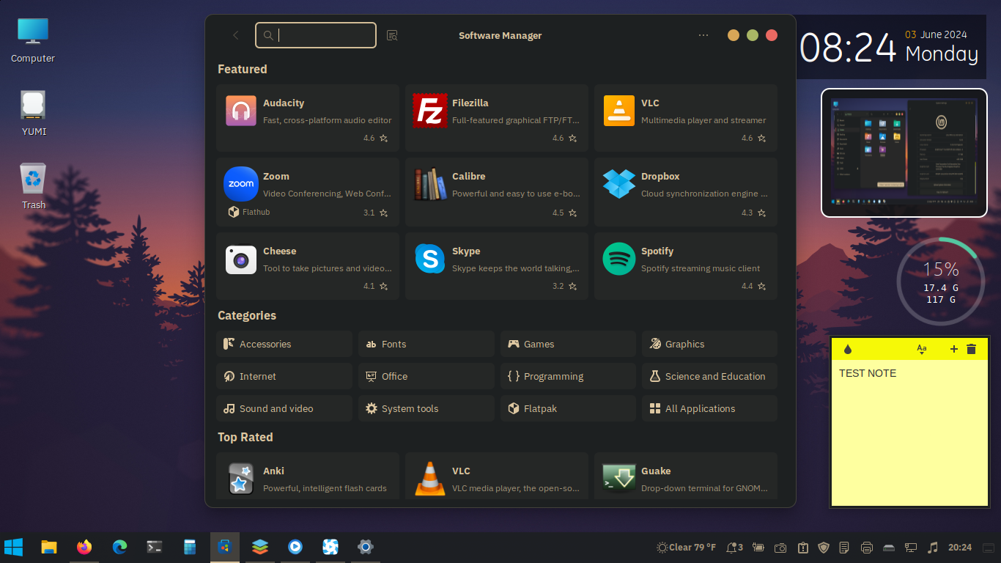Click the sticky note color drop icon
The image size is (1001, 563).
848,350
